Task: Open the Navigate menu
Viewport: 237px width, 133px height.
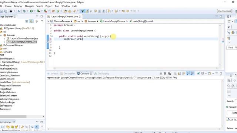Action: (29, 6)
